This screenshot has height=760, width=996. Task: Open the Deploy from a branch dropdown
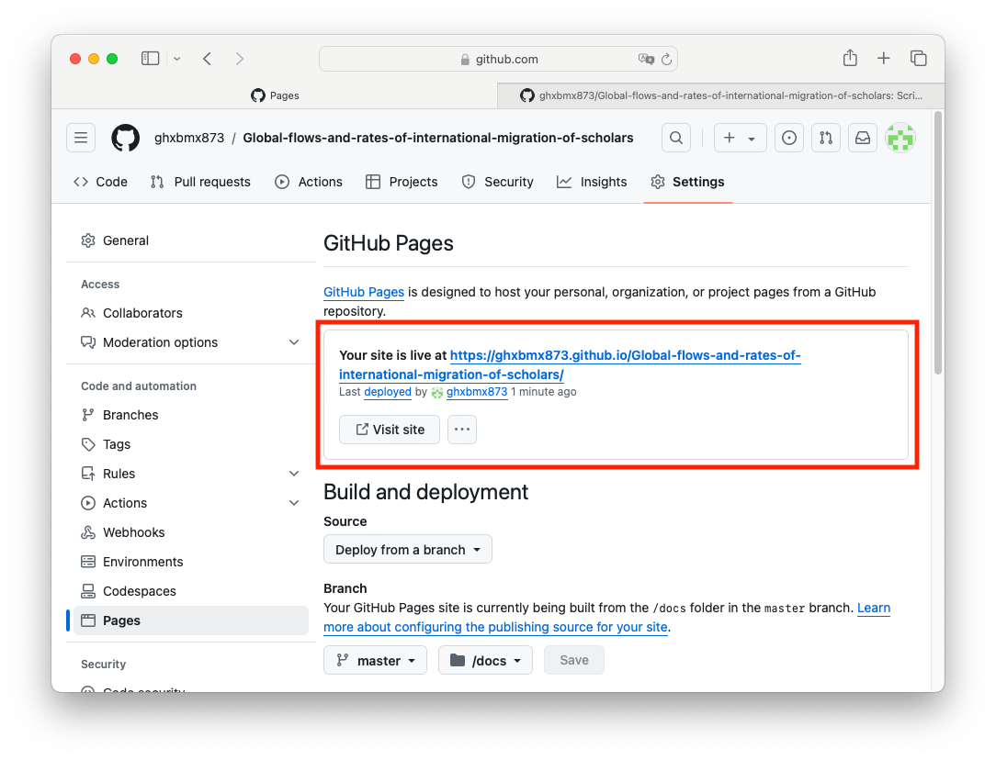408,550
